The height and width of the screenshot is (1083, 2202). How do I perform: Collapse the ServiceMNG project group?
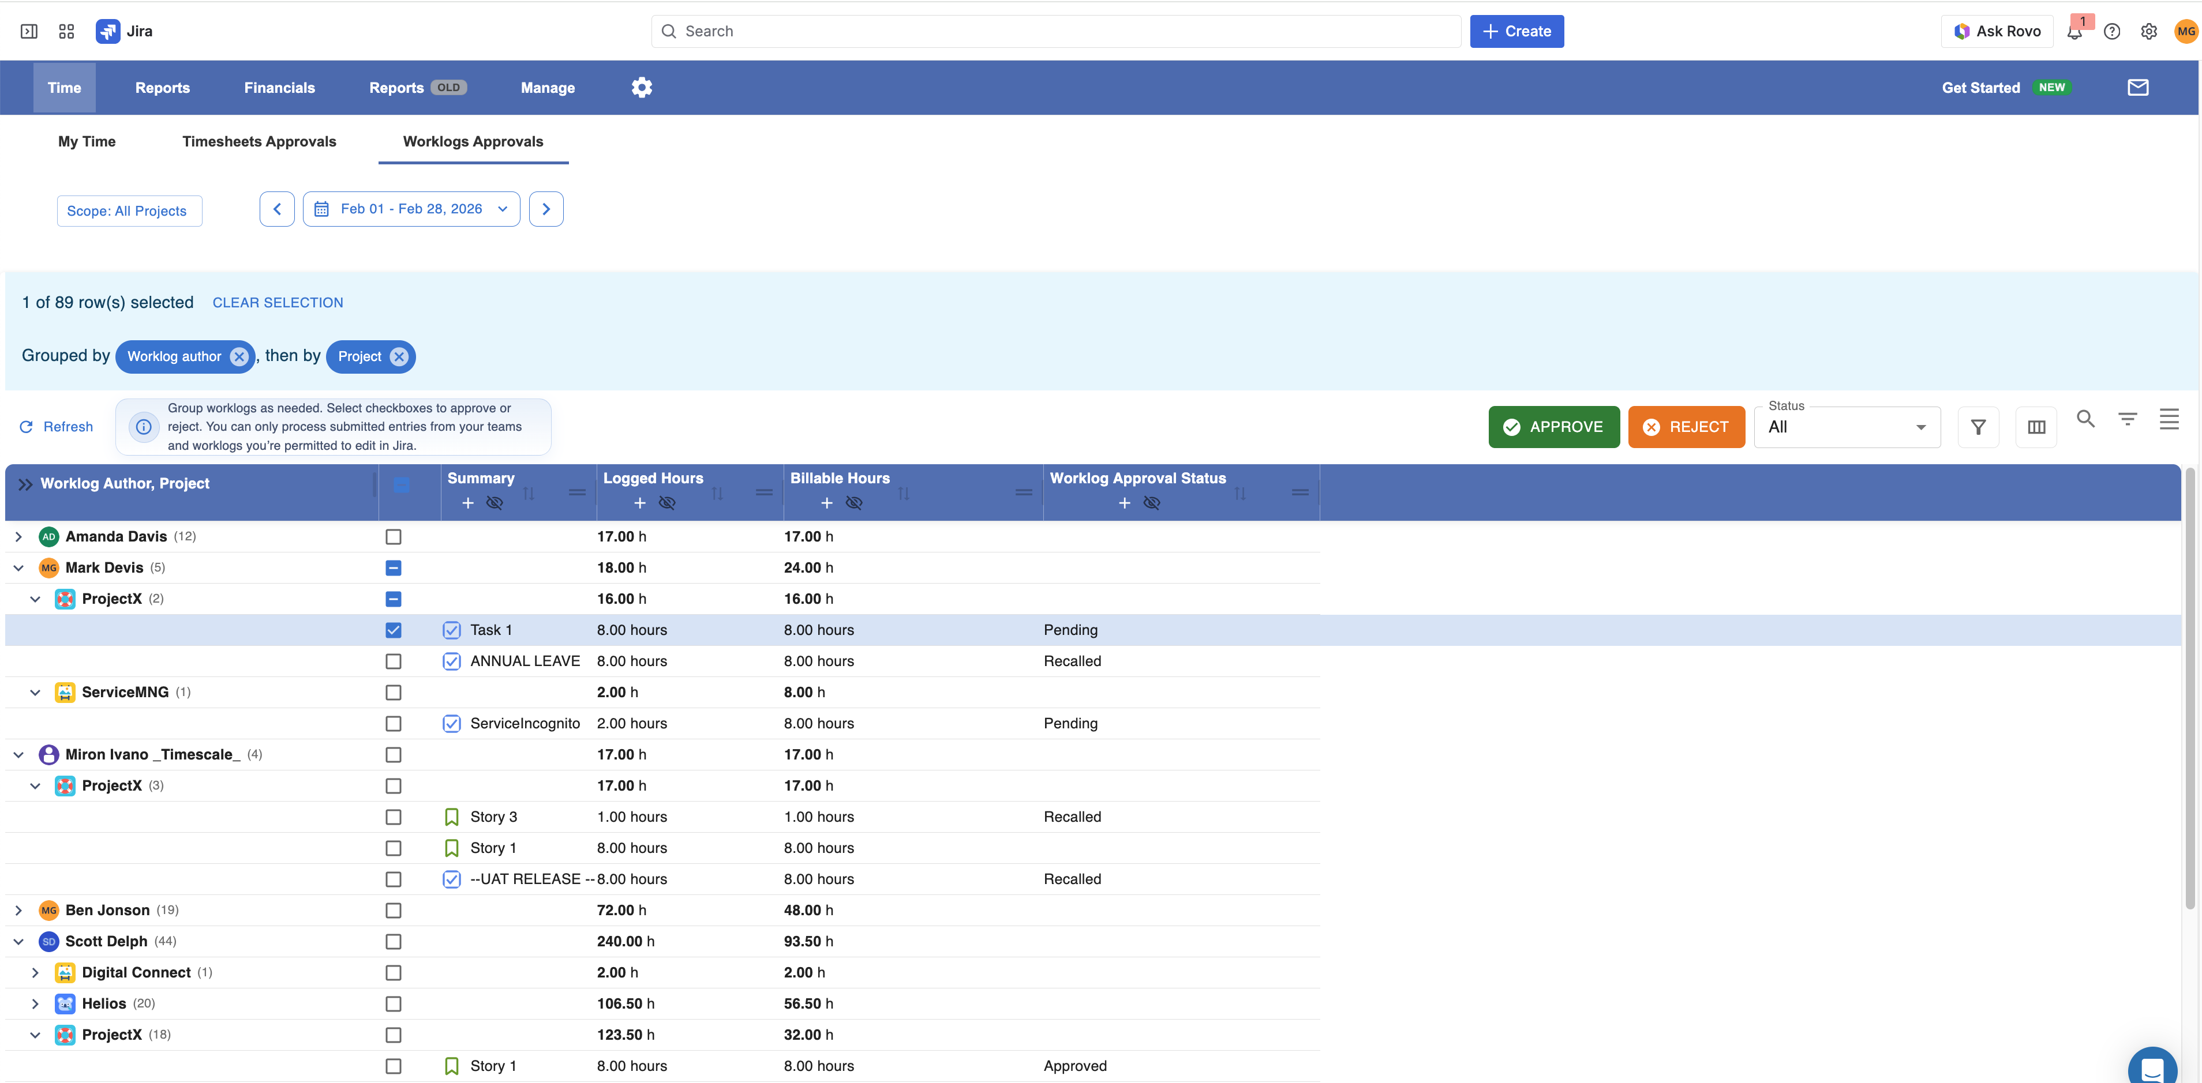35,693
